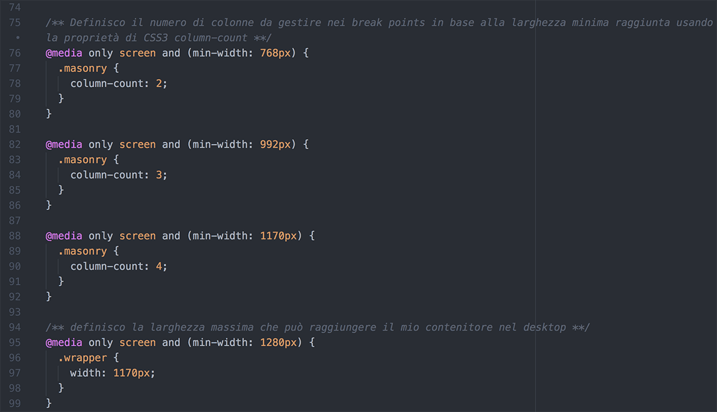717x412 pixels.
Task: Click the closing brace on line 99
Action: 49,404
